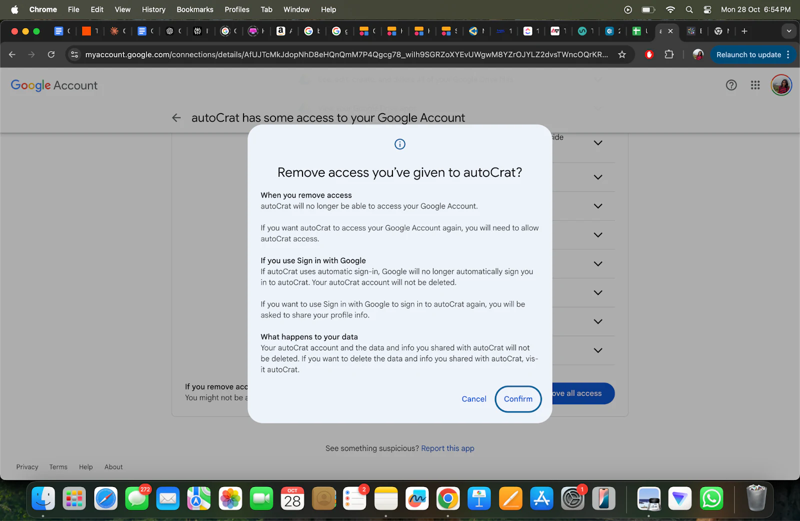Open a new tab with the plus button
The image size is (800, 521).
coord(744,31)
